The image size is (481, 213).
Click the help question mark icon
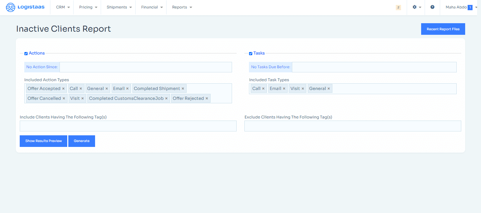tap(432, 7)
